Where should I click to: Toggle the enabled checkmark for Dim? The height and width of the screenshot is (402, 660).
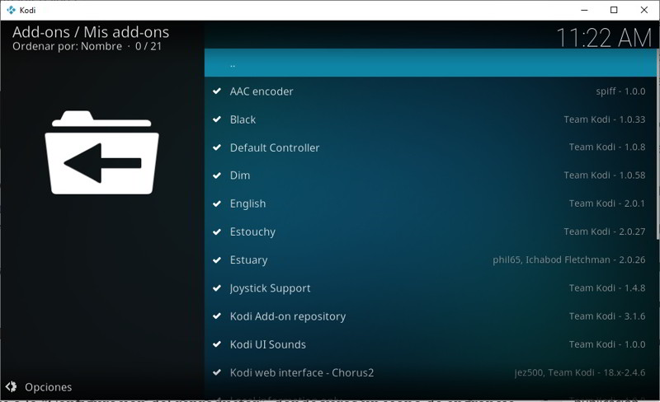[217, 175]
